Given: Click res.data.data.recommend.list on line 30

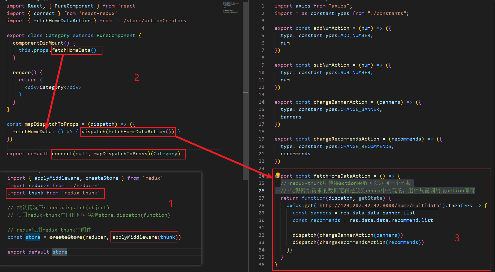Looking at the screenshot, I should 391,220.
